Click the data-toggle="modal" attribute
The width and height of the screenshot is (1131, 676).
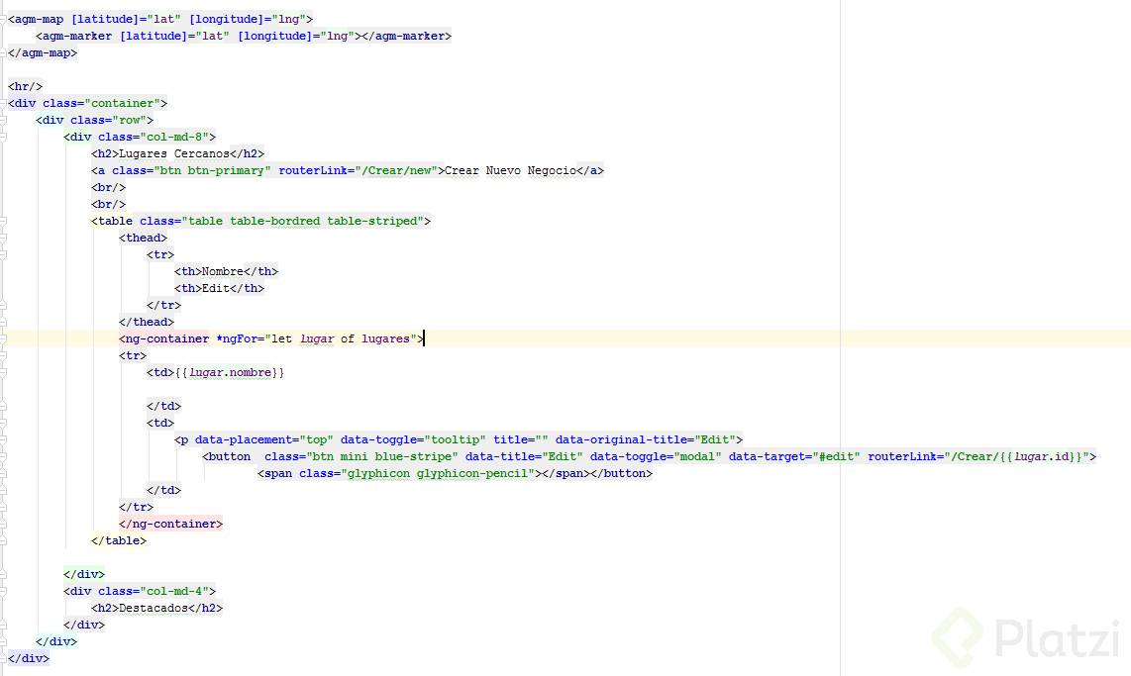[656, 456]
